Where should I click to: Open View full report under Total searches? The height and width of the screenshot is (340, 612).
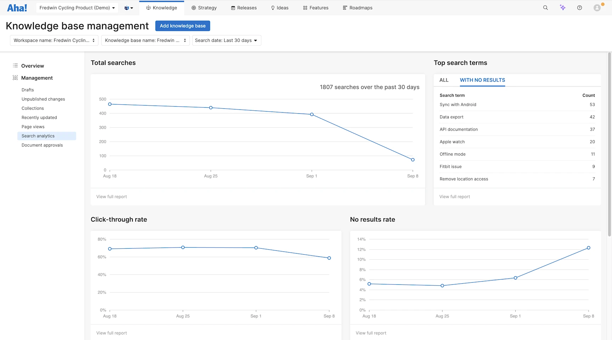tap(111, 197)
